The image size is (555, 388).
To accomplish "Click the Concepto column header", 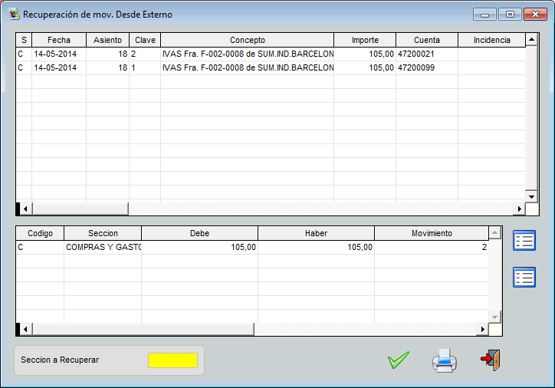I will coord(247,40).
